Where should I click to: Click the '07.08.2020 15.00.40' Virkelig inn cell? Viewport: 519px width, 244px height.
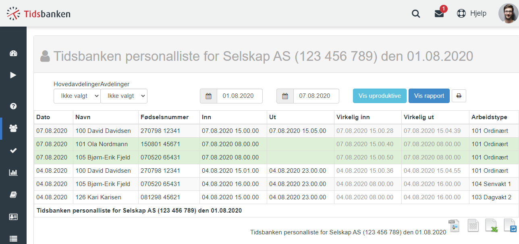[x=367, y=144]
